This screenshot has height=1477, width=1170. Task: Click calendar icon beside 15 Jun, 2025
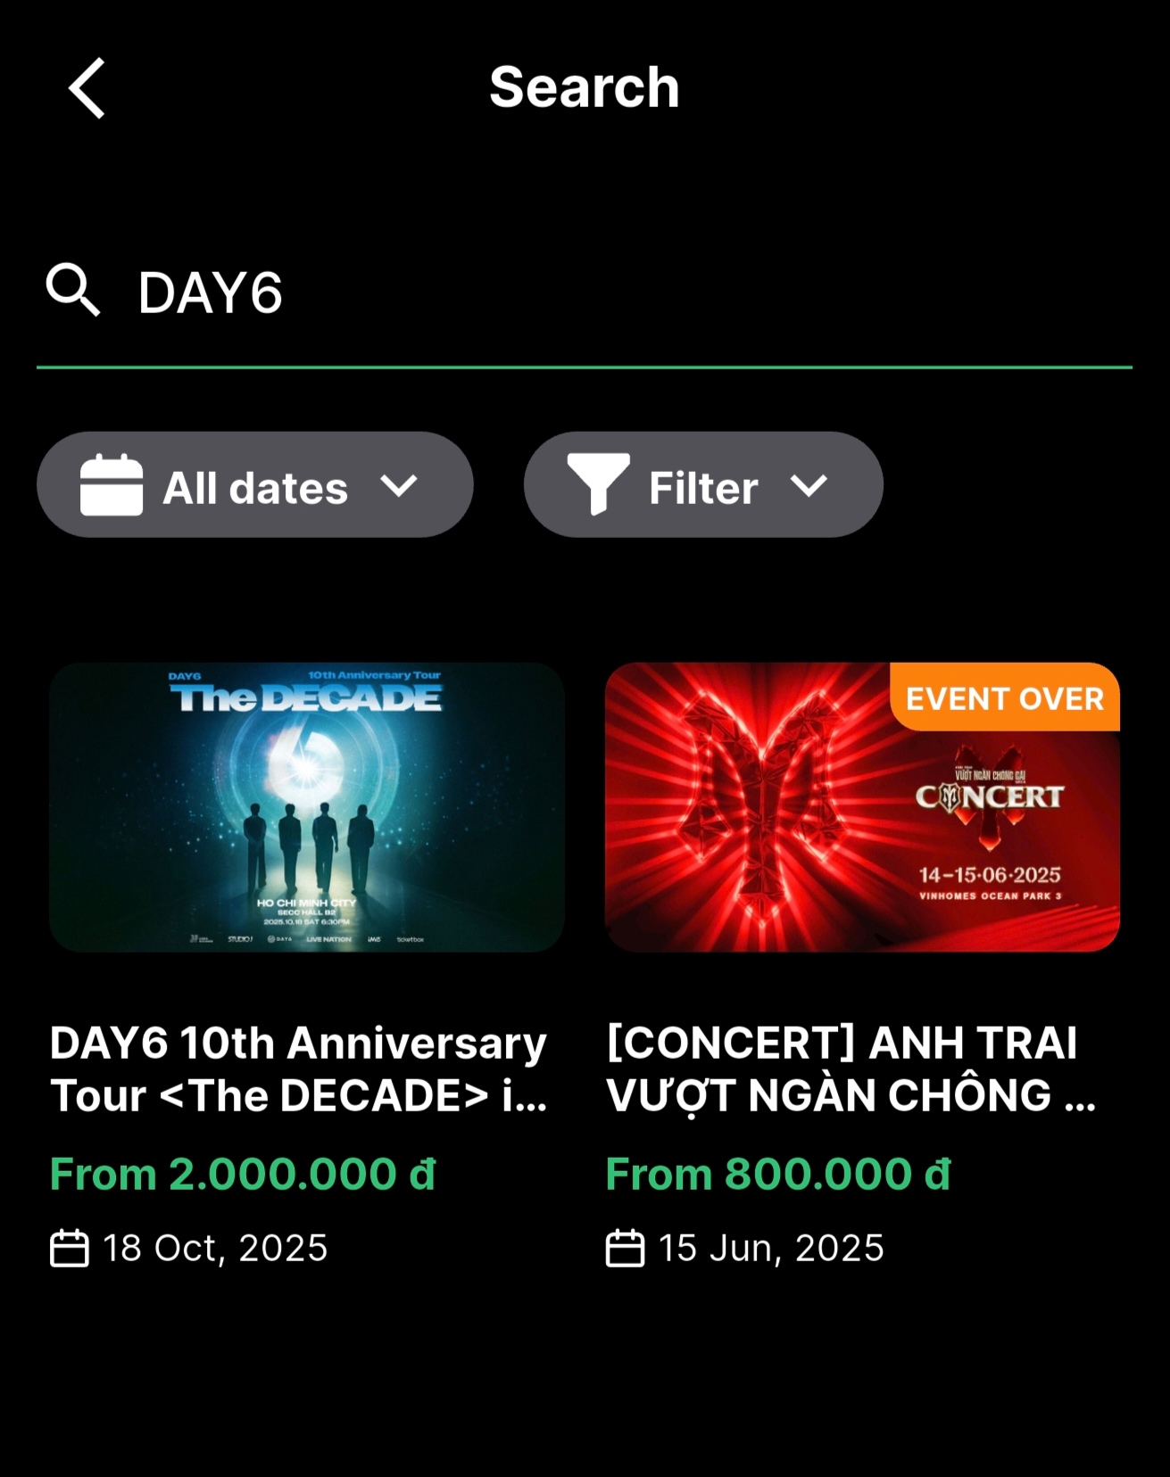coord(625,1248)
